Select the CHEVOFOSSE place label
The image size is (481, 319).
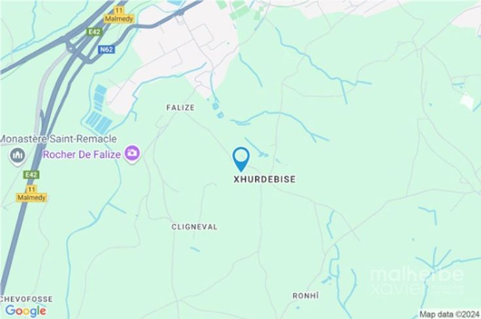click(26, 299)
